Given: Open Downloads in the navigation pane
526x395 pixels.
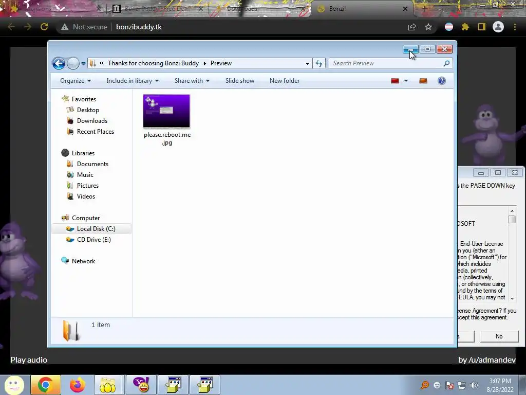Looking at the screenshot, I should [92, 120].
